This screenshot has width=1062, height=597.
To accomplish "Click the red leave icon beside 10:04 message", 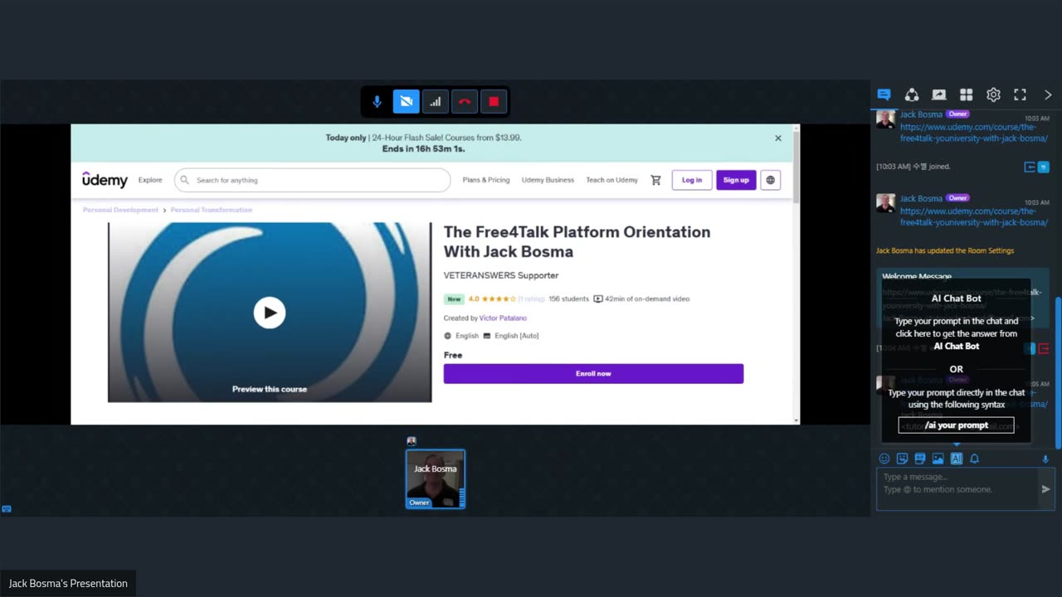I will (1044, 348).
